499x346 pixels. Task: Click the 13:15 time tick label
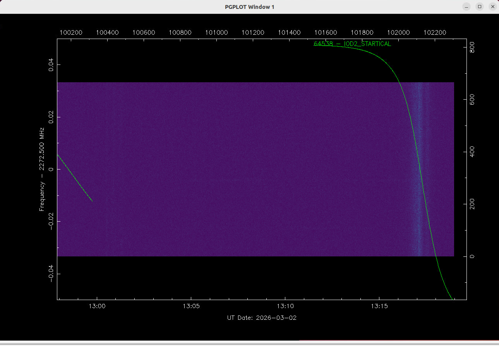379,306
